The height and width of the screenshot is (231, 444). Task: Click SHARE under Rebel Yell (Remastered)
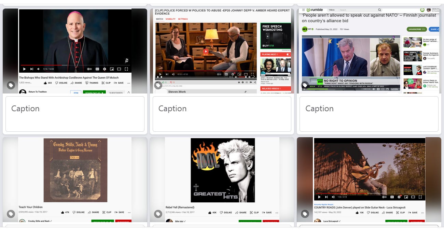(241, 213)
